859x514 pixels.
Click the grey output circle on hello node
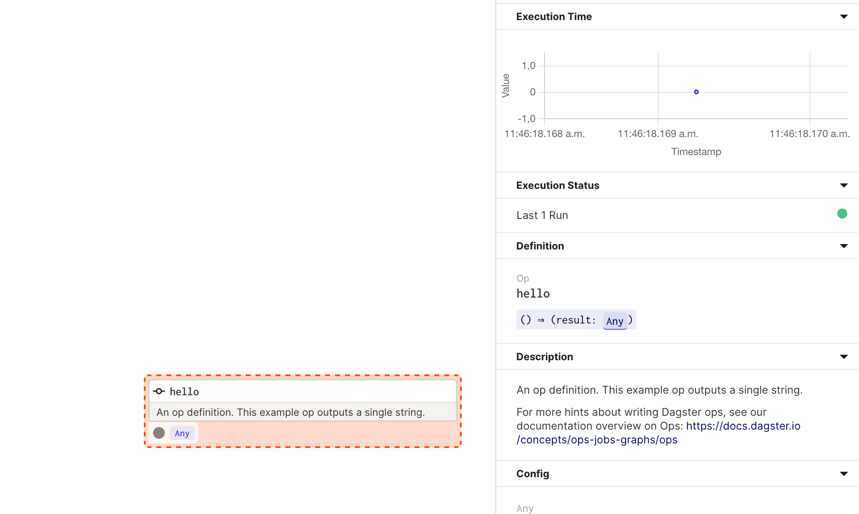(159, 433)
